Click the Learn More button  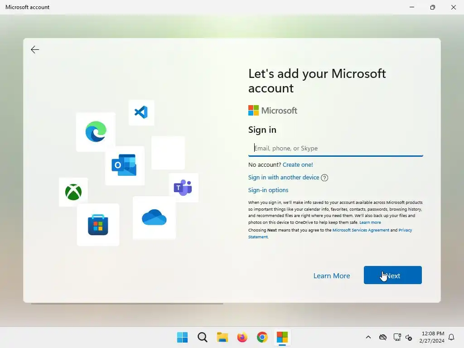coord(332,276)
